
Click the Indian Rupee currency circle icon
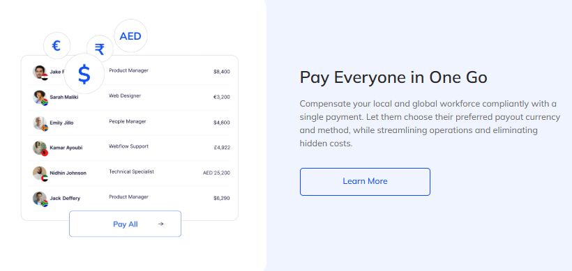click(x=100, y=49)
